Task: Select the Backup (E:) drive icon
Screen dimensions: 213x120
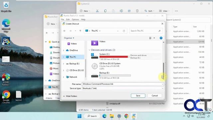Action: click(x=95, y=76)
